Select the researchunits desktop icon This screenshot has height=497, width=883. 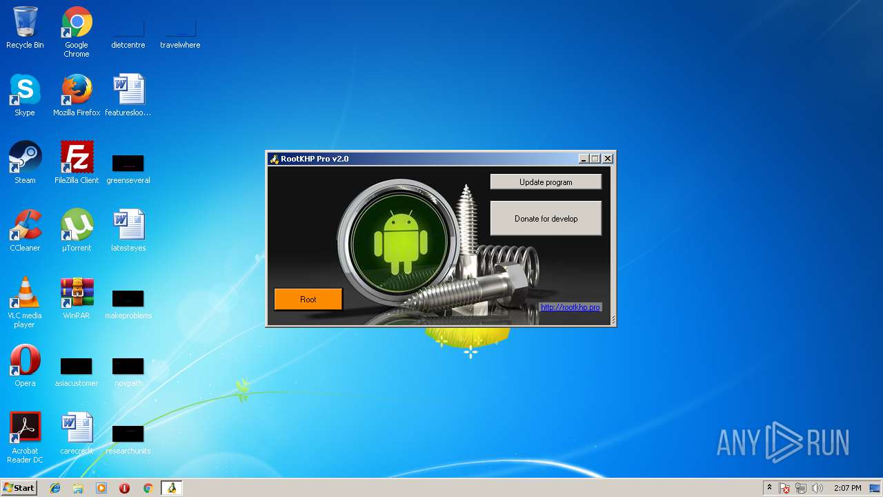click(x=128, y=438)
